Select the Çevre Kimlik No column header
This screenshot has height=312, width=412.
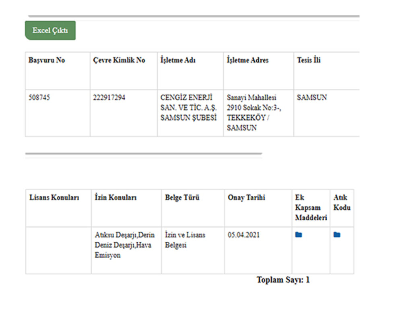(x=124, y=71)
